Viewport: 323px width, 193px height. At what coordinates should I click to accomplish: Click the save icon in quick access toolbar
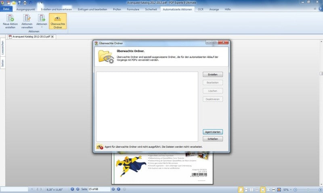pyautogui.click(x=19, y=3)
